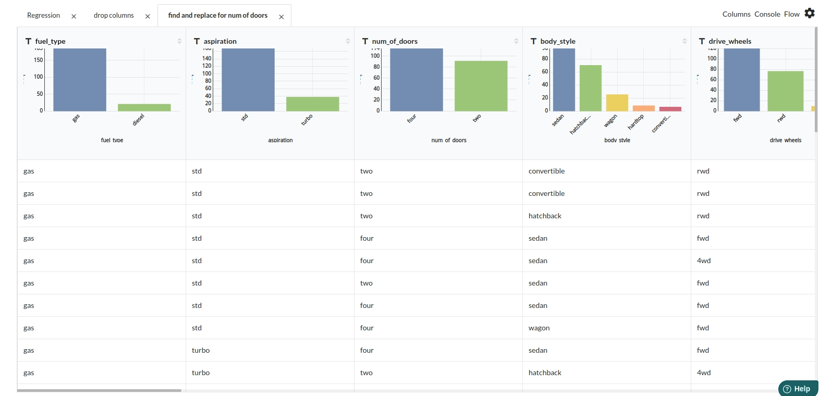Click the horizontal scrollbar thumb

tap(99, 390)
